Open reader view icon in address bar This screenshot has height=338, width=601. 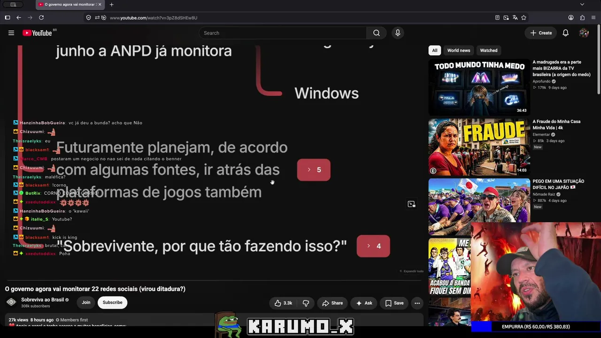point(497,18)
